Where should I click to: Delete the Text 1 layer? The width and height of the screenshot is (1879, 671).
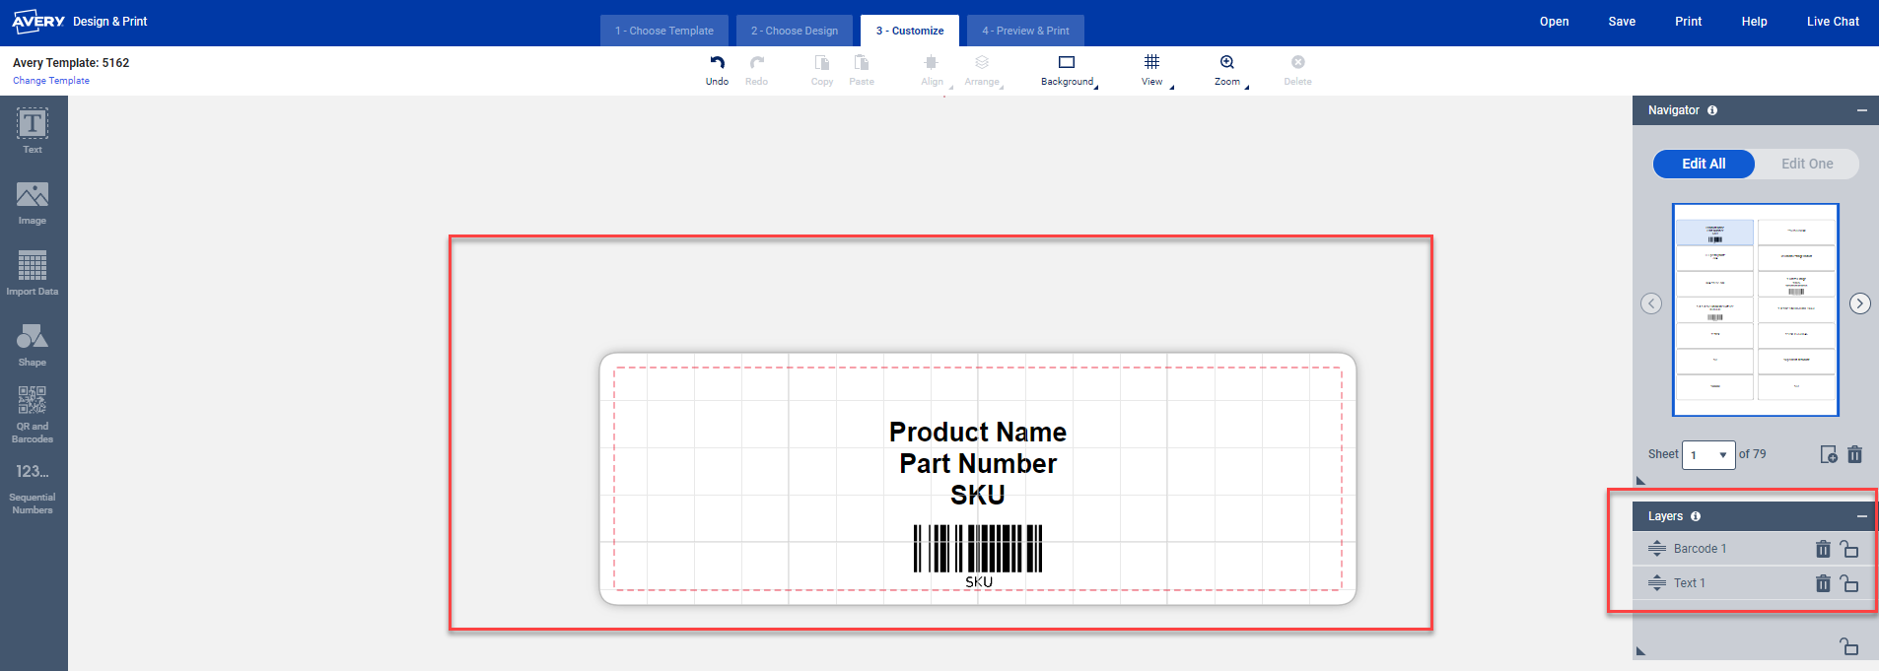1823,583
